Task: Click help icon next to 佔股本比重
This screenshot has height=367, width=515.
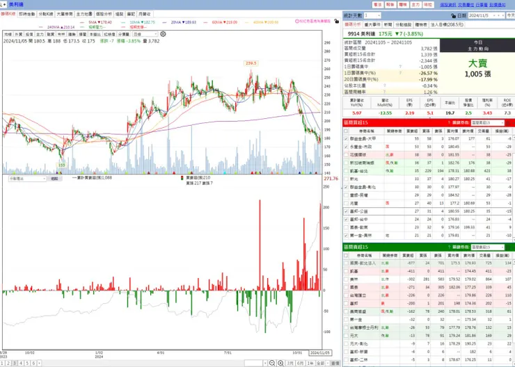Action: coord(384,85)
